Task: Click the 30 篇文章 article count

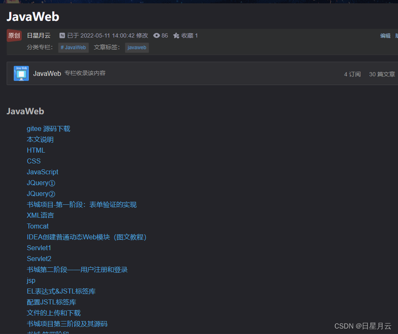Action: [382, 74]
